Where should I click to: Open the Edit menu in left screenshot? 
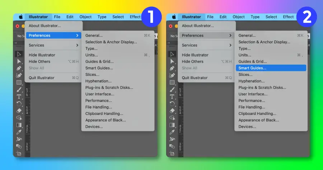coord(70,17)
